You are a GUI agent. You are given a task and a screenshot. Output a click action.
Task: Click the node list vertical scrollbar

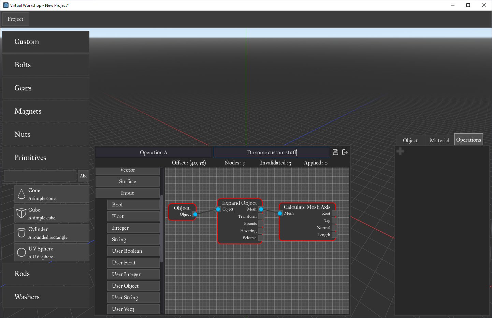pyautogui.click(x=162, y=229)
